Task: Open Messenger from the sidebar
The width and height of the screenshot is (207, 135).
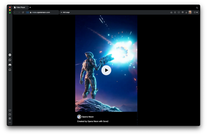Action: pyautogui.click(x=10, y=55)
